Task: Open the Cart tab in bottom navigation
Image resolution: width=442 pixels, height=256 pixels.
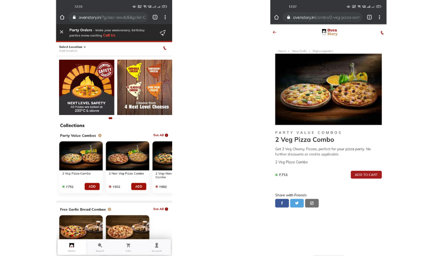Action: pos(128,247)
